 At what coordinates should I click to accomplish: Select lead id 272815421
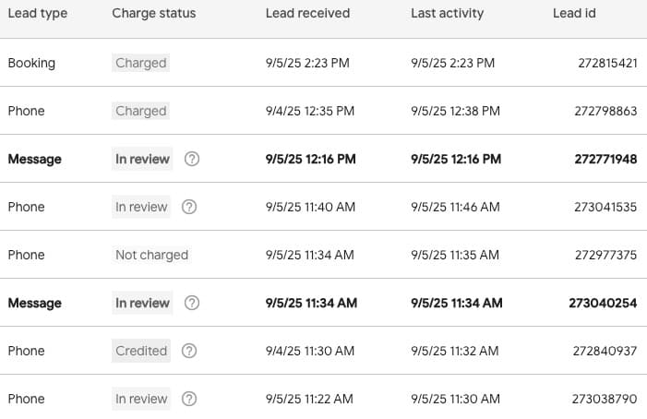607,63
